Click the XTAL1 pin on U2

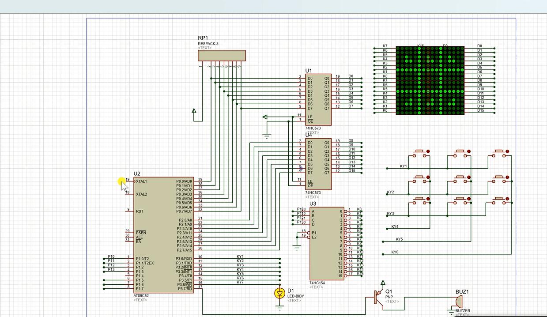click(x=142, y=181)
